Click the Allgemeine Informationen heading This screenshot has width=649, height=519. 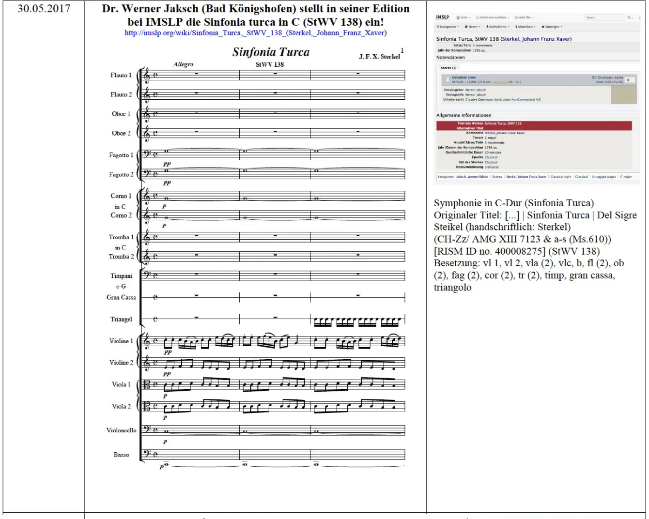pos(464,115)
